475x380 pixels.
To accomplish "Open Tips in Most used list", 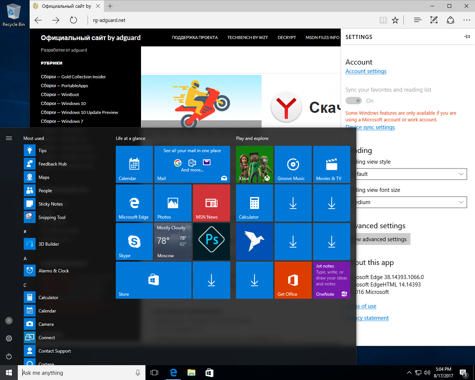I will point(67,151).
